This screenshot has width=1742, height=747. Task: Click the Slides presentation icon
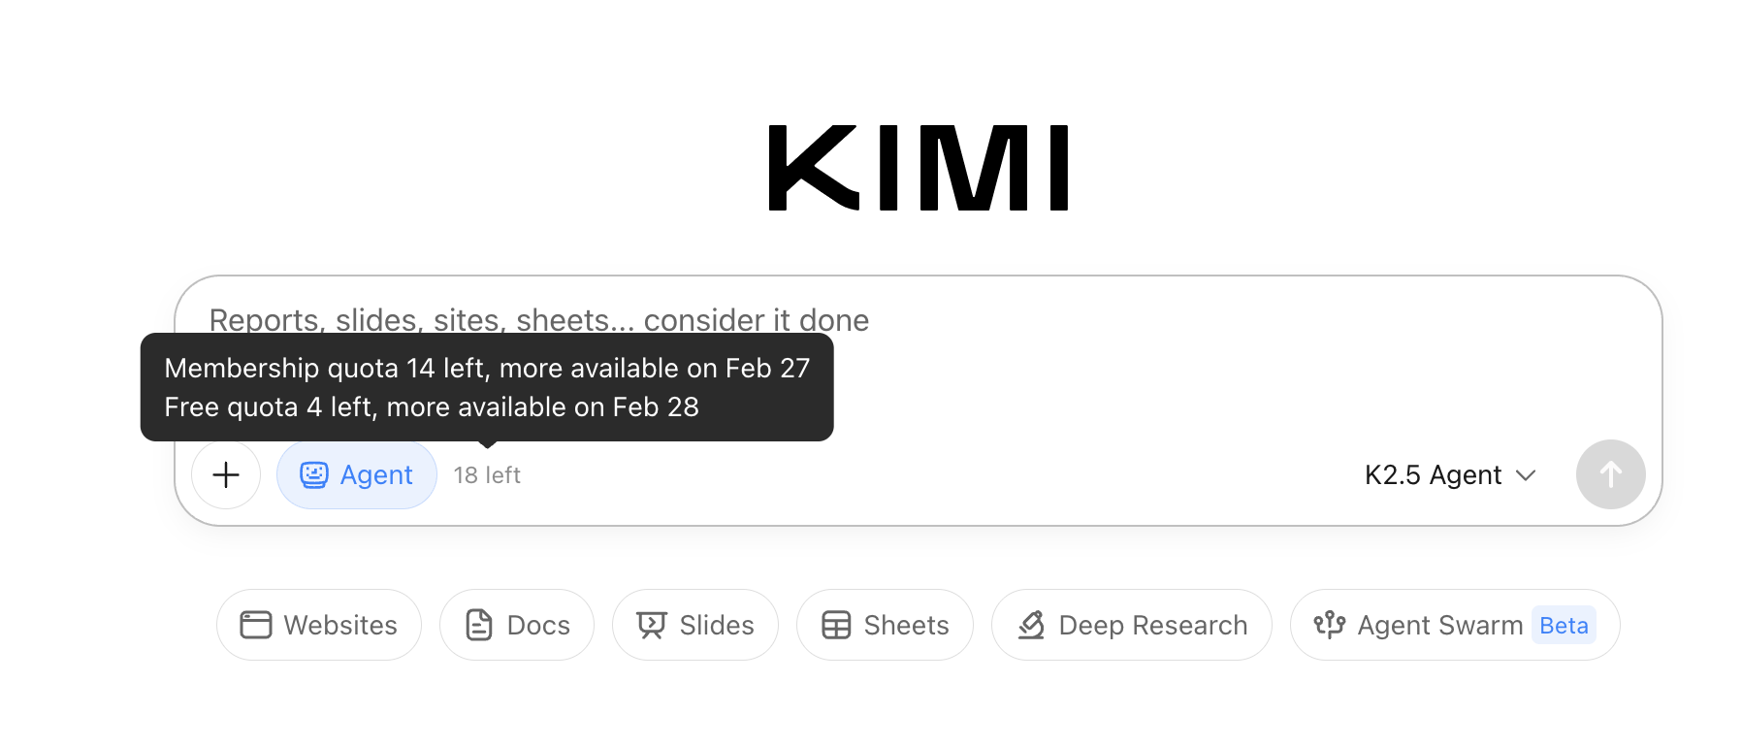[652, 625]
